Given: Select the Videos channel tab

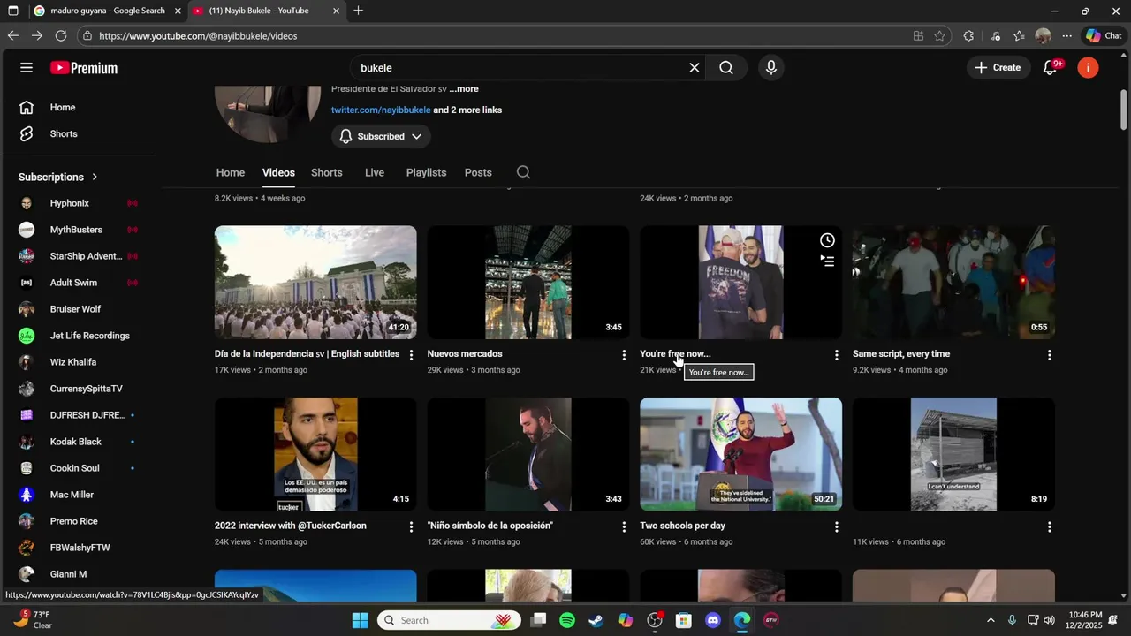Looking at the screenshot, I should click(278, 172).
